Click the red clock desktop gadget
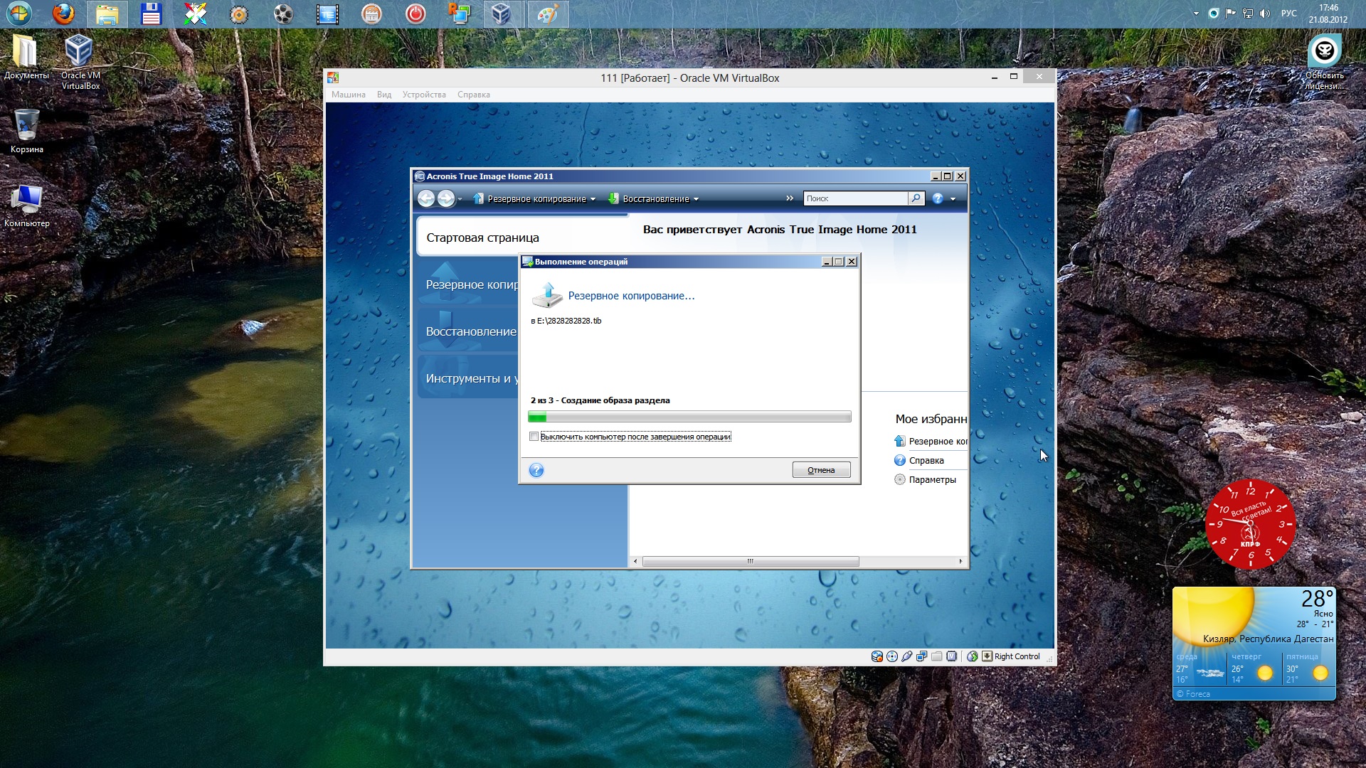Viewport: 1366px width, 768px height. point(1250,525)
